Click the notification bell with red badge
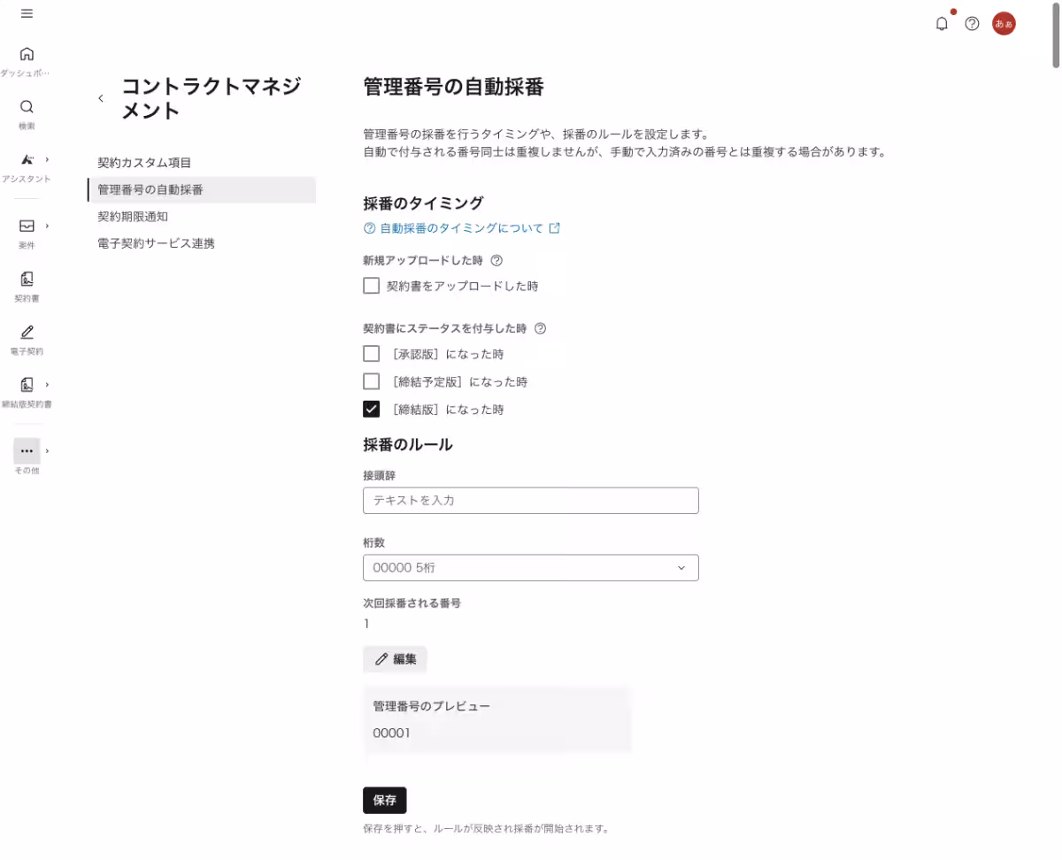Screen dimensions: 1062x860 [x=941, y=24]
